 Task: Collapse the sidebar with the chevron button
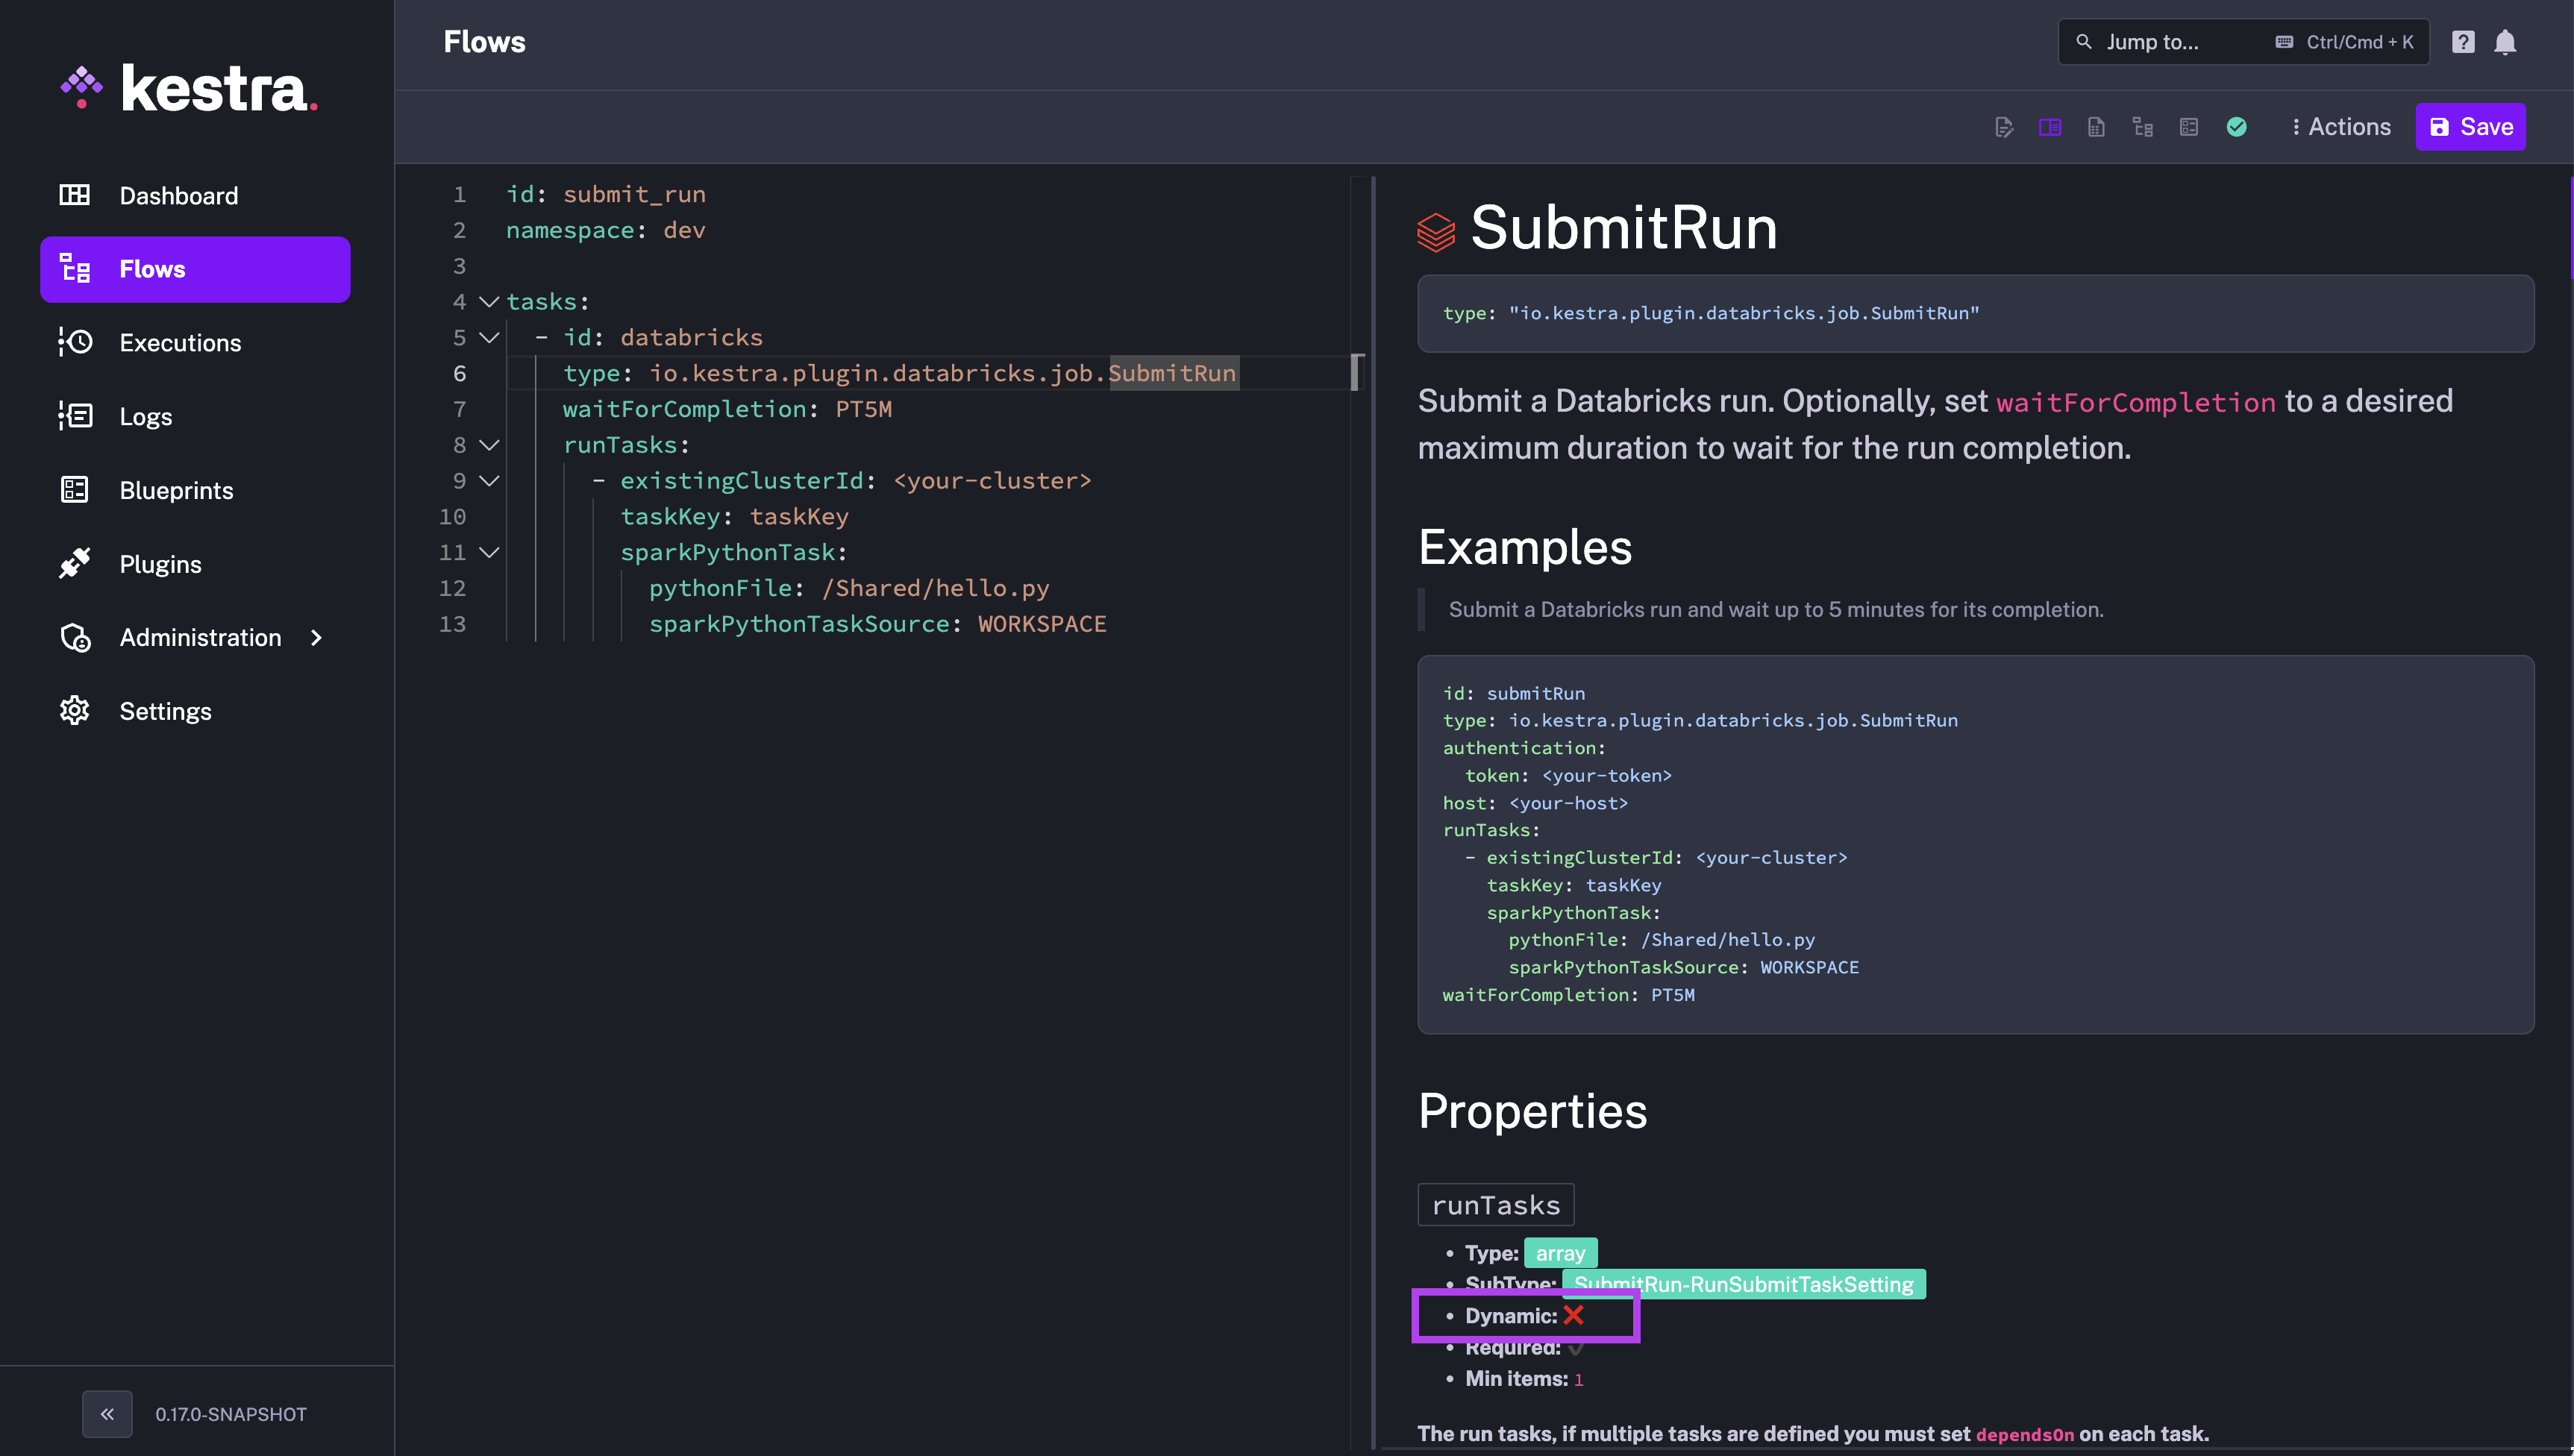pyautogui.click(x=107, y=1413)
